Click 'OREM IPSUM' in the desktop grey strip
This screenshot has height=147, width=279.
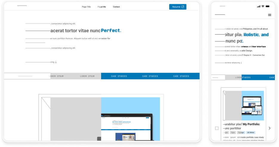click(x=57, y=76)
